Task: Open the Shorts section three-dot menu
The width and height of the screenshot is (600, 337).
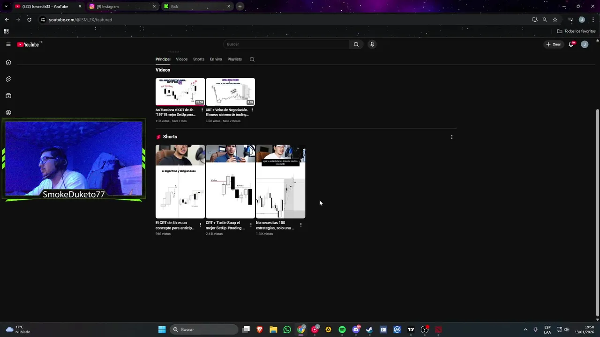Action: [452, 137]
